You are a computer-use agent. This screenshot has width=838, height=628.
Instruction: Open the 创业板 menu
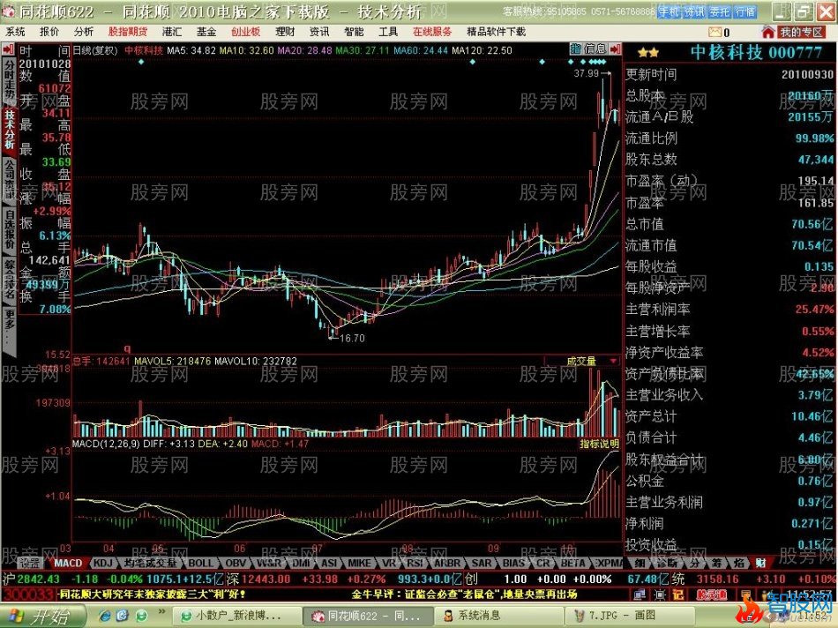(246, 32)
